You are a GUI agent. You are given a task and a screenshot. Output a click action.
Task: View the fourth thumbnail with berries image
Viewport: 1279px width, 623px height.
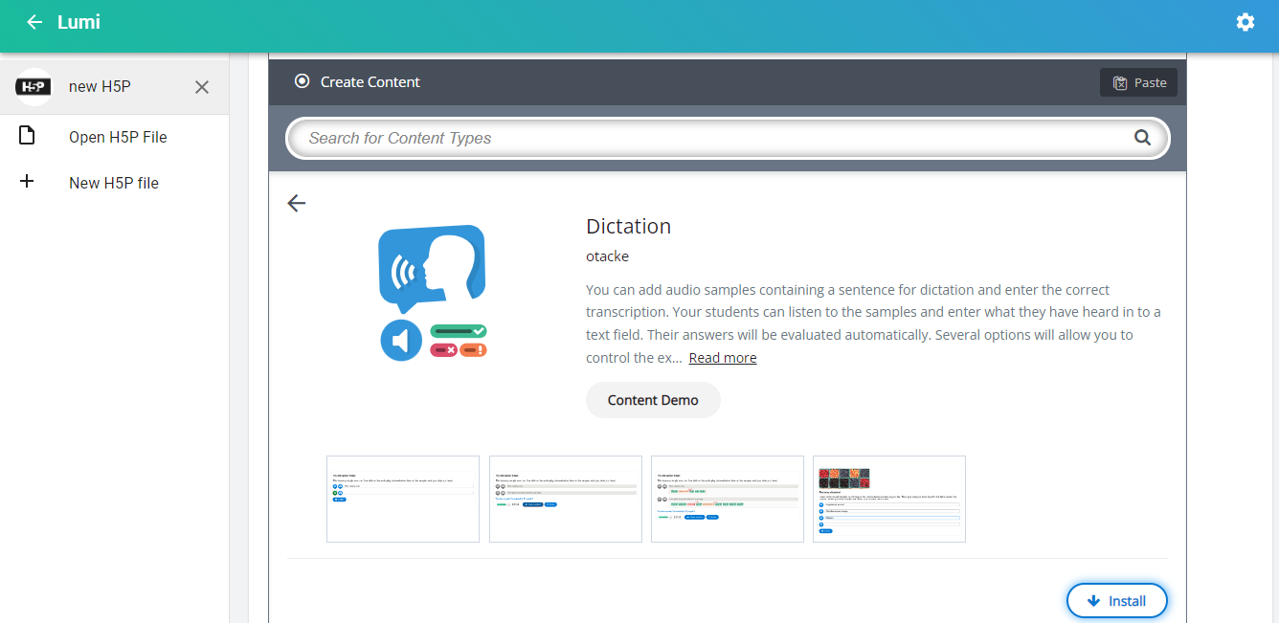pyautogui.click(x=888, y=499)
